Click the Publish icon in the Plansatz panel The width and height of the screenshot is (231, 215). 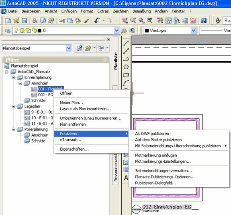(88, 48)
